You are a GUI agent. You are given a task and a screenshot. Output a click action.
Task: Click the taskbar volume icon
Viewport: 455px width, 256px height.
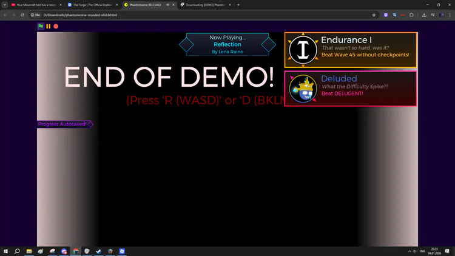point(415,251)
